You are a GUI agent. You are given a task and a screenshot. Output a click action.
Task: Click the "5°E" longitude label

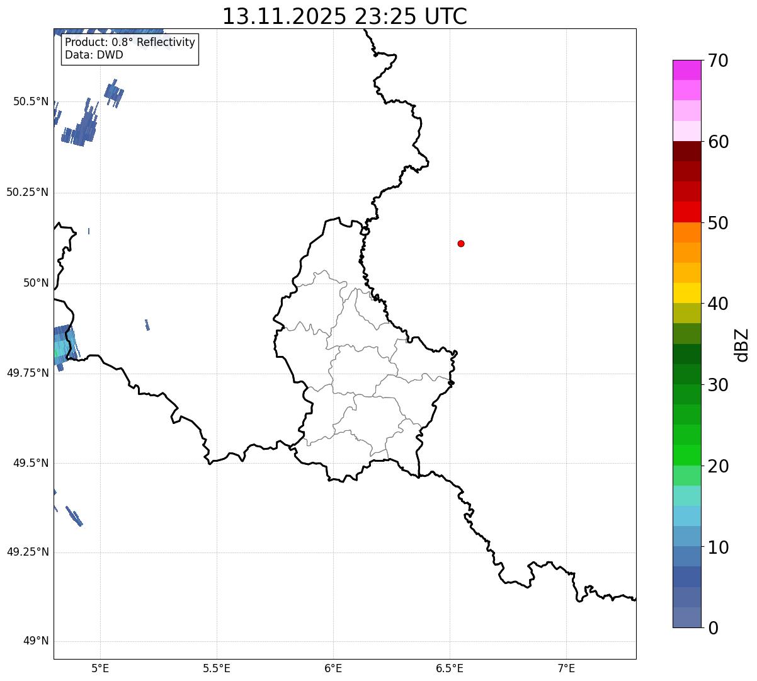pyautogui.click(x=100, y=668)
